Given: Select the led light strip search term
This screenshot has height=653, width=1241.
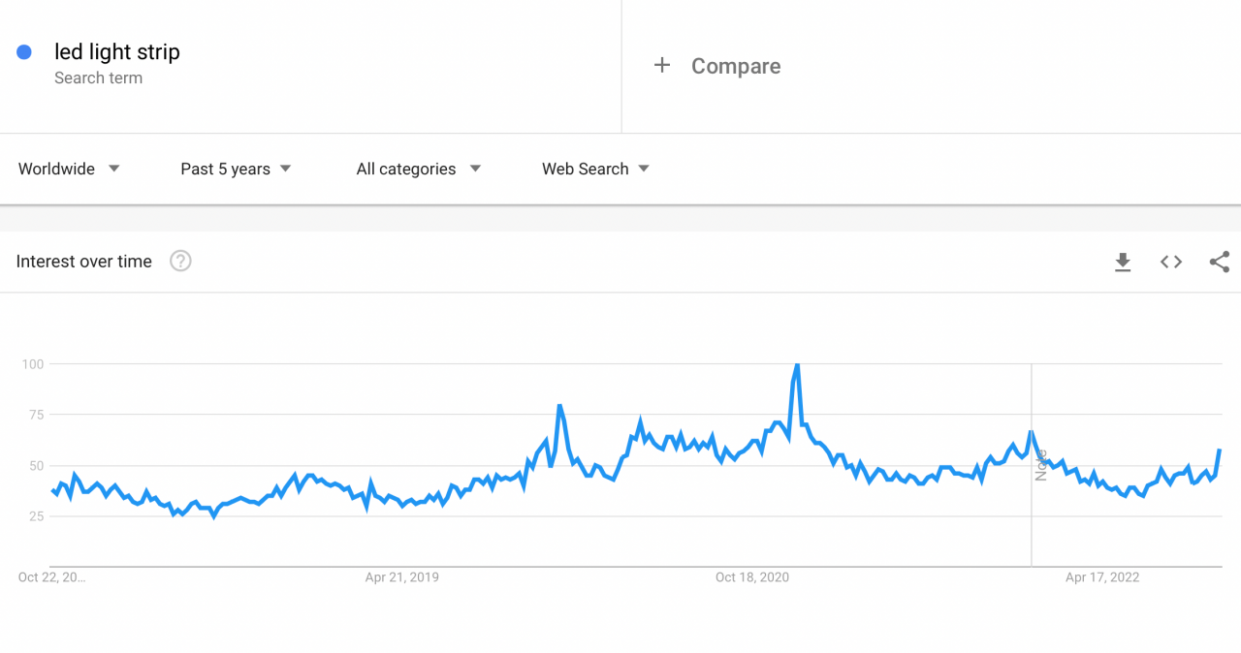Looking at the screenshot, I should click(x=116, y=51).
